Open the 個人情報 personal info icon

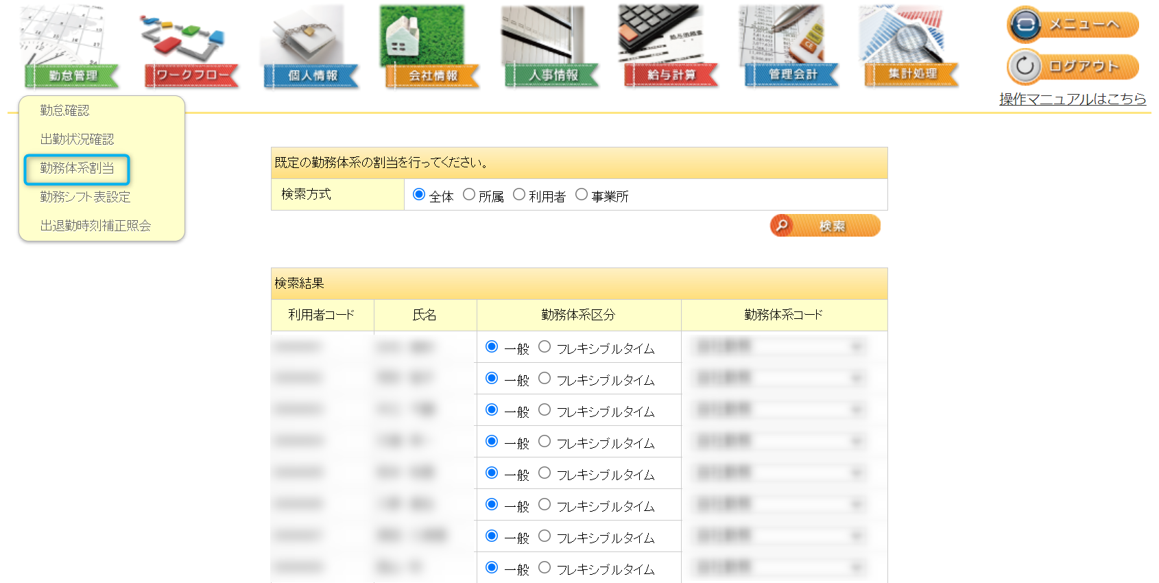pos(311,48)
